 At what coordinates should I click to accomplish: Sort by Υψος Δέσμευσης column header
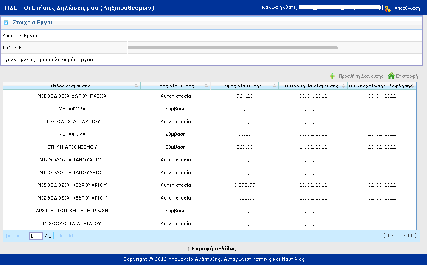[244, 86]
